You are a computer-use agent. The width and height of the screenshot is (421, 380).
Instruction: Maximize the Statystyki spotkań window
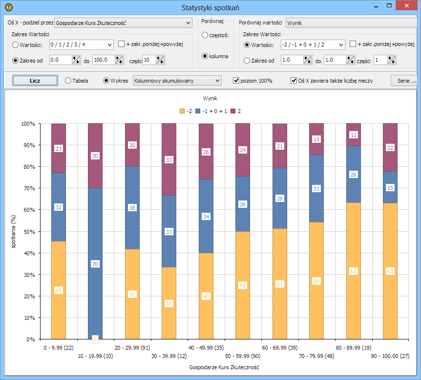[389, 6]
